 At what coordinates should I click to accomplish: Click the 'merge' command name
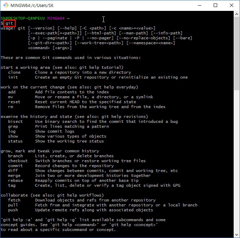click(x=14, y=176)
